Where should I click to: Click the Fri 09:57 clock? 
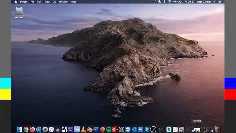pos(190,1)
